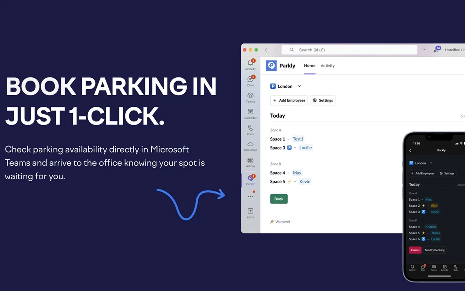Tap the red Cancel button on phone

point(415,250)
